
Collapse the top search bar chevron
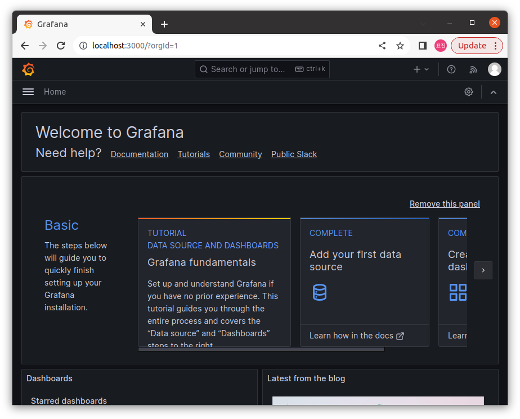[x=494, y=92]
